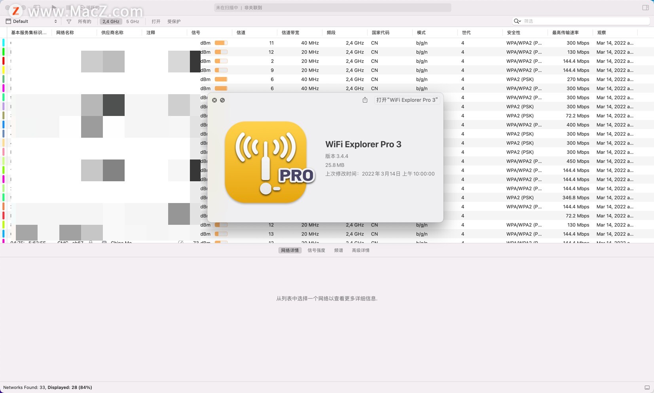Screen dimensions: 654x393
Task: Sort by 国家代码 column header
Action: coord(381,32)
